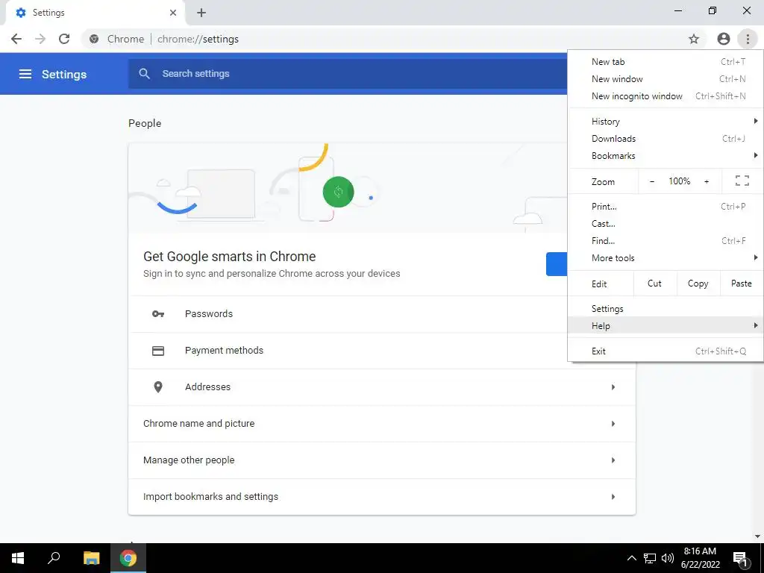The width and height of the screenshot is (764, 573).
Task: Click the Chrome site info icon in address bar
Action: tap(94, 39)
